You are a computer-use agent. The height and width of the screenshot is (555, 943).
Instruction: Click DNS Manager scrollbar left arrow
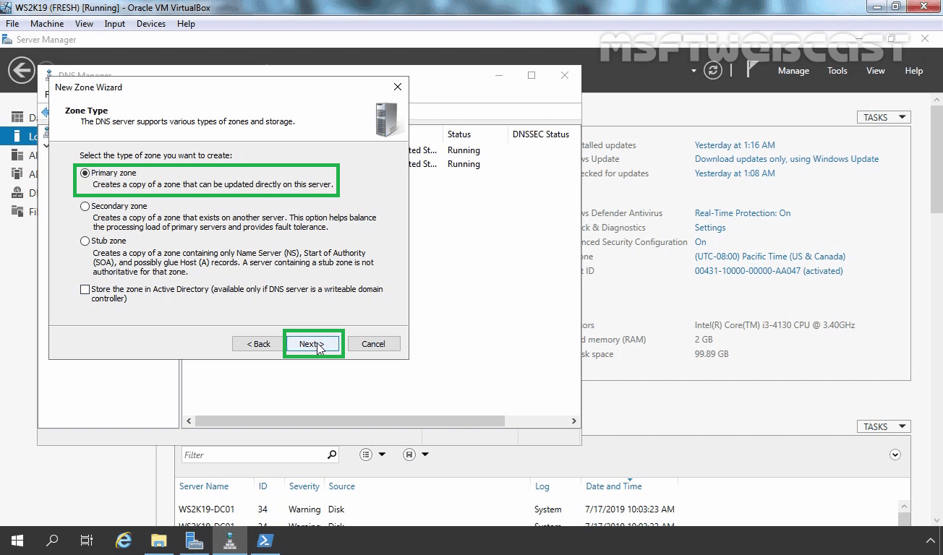(x=189, y=421)
